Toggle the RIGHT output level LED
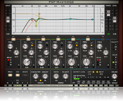The width and height of the screenshot is (123, 101). [x=97, y=72]
